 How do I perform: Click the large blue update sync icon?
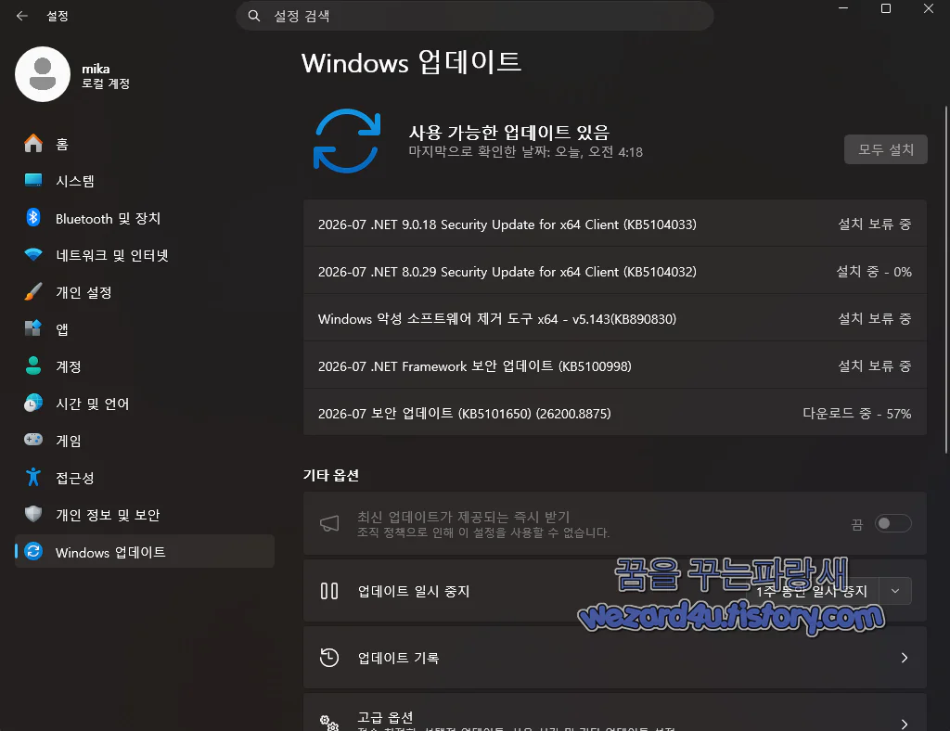[347, 141]
